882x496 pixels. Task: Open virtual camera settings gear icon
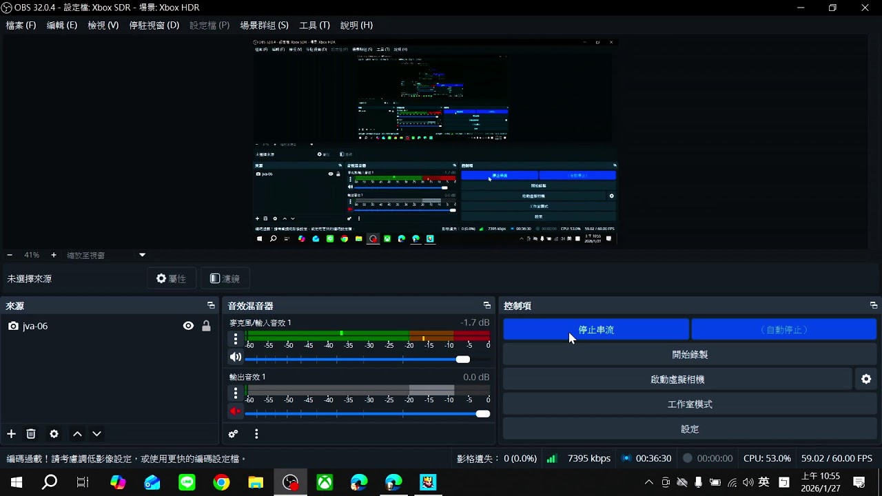[866, 380]
